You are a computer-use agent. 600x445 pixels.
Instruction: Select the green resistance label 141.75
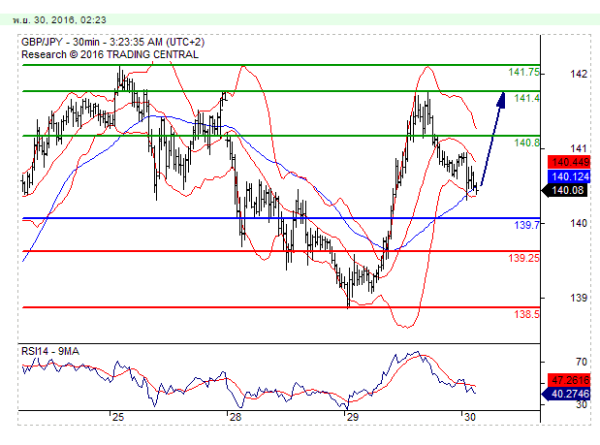(523, 72)
